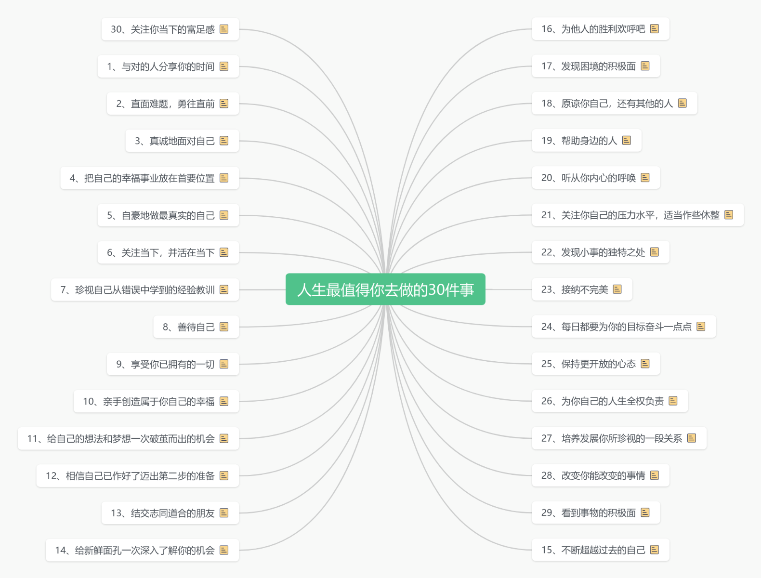Open note attached to 为他人的胜利欢呼吧

(x=654, y=29)
